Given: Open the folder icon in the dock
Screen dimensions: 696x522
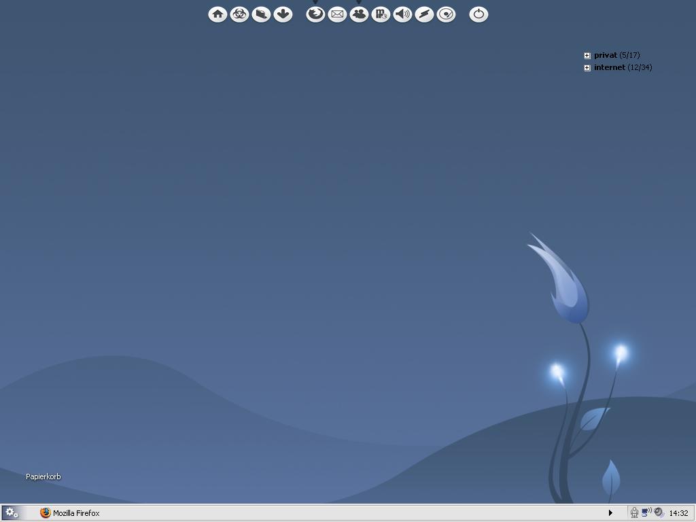Looking at the screenshot, I should coord(261,14).
